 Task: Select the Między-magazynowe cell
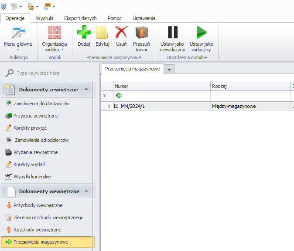[x=250, y=106]
